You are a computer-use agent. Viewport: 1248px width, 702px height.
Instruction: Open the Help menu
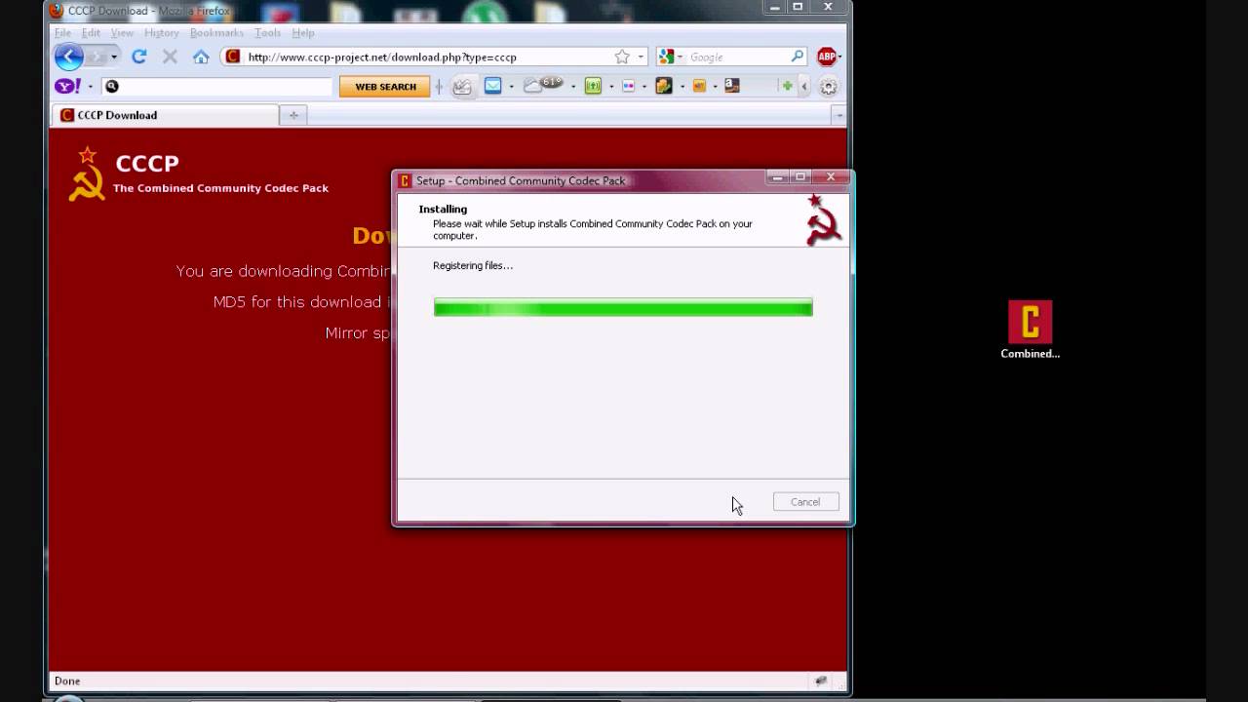303,32
